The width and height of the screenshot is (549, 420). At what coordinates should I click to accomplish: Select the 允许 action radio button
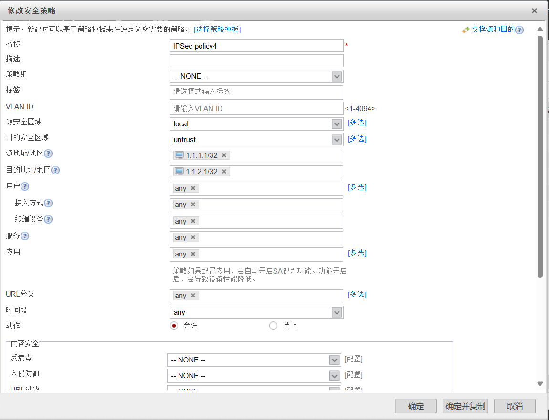point(174,326)
